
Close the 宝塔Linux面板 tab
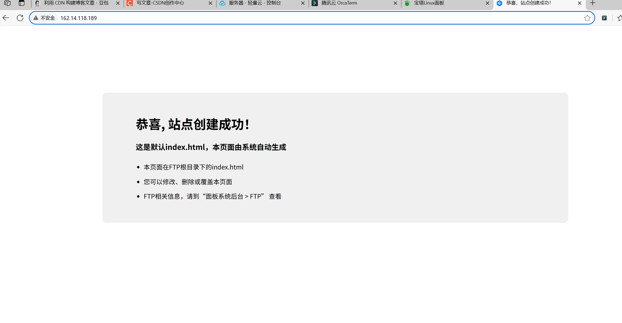point(487,3)
